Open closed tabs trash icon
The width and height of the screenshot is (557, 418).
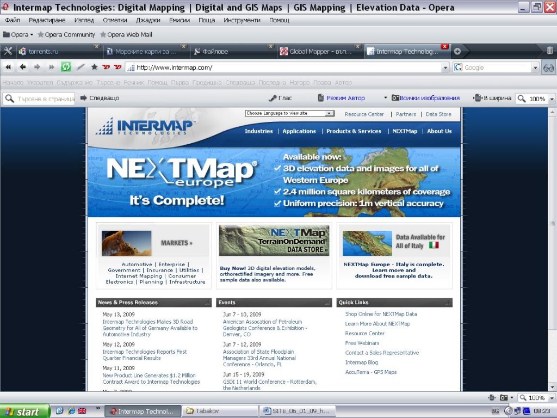point(549,51)
